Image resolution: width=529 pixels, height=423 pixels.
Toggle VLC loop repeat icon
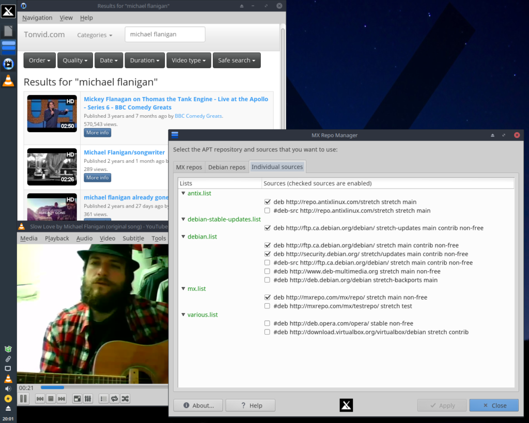click(114, 399)
